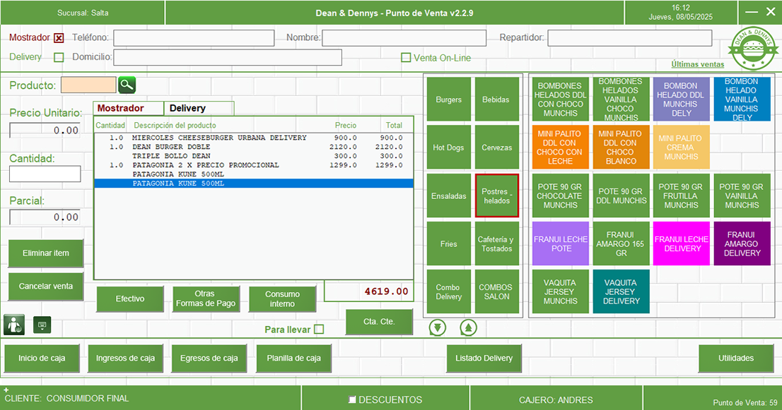Open the Ensaladas category
782x410 pixels.
coord(449,195)
